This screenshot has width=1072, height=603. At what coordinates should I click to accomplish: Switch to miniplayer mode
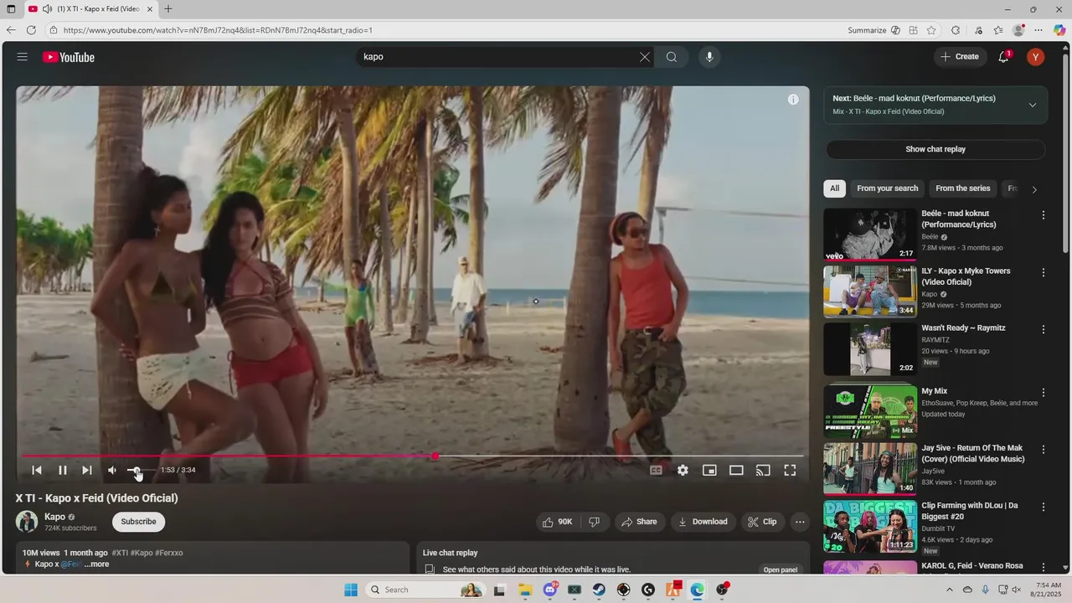tap(709, 470)
